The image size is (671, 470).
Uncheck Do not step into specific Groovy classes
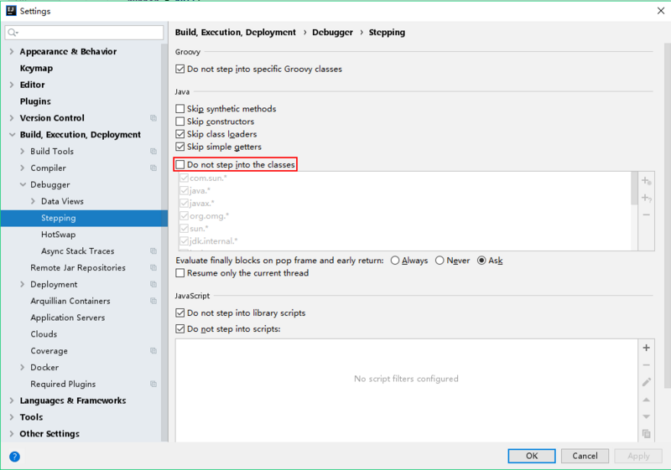pos(180,69)
